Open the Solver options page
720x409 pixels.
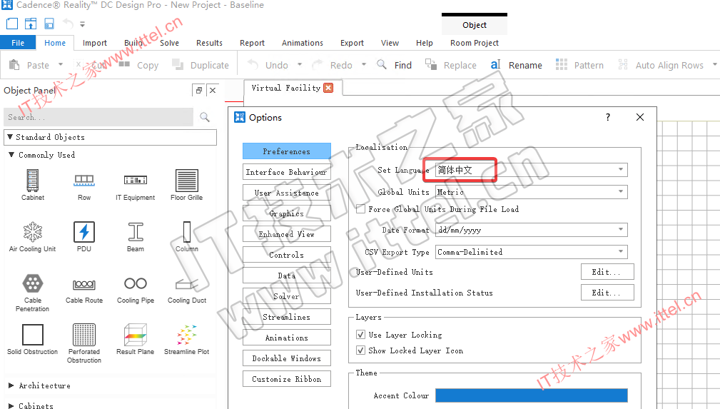tap(287, 296)
